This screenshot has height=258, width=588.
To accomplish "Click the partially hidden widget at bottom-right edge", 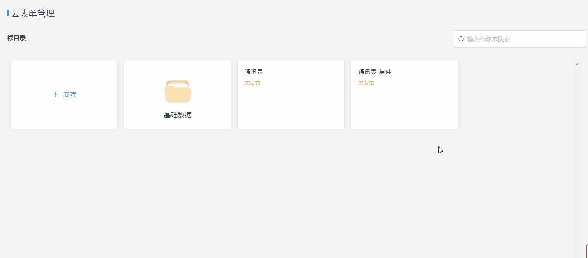I will (587, 251).
